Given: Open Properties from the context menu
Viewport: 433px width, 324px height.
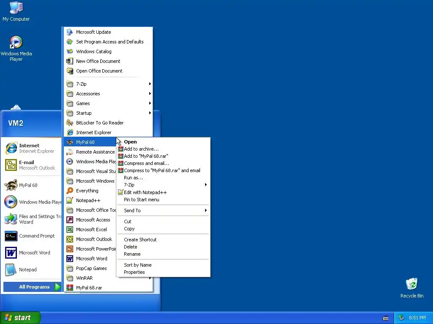Looking at the screenshot, I should click(x=163, y=272).
